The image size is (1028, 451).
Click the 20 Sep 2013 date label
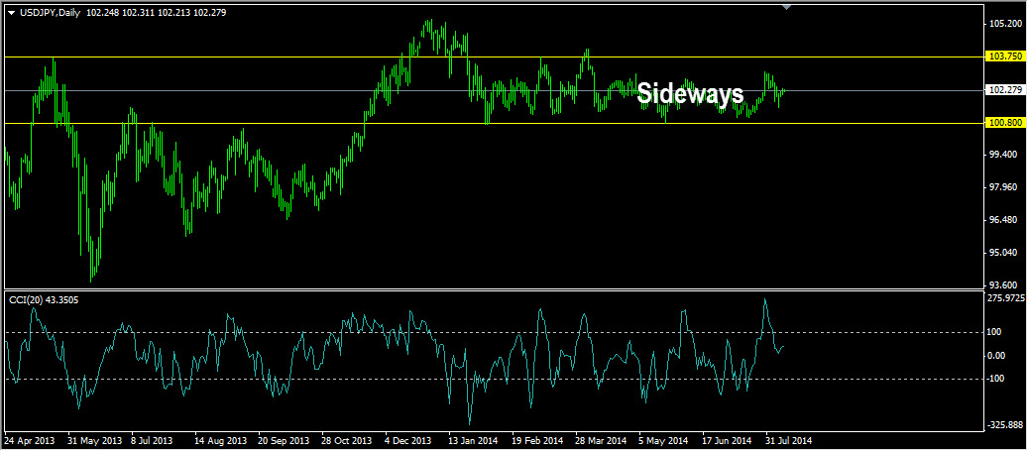(x=284, y=440)
